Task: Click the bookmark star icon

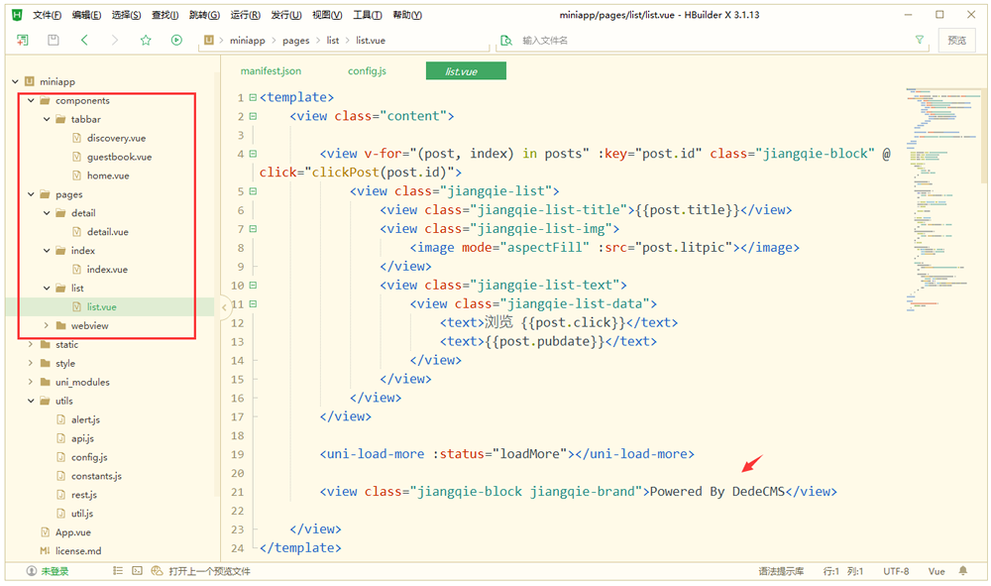Action: (146, 41)
